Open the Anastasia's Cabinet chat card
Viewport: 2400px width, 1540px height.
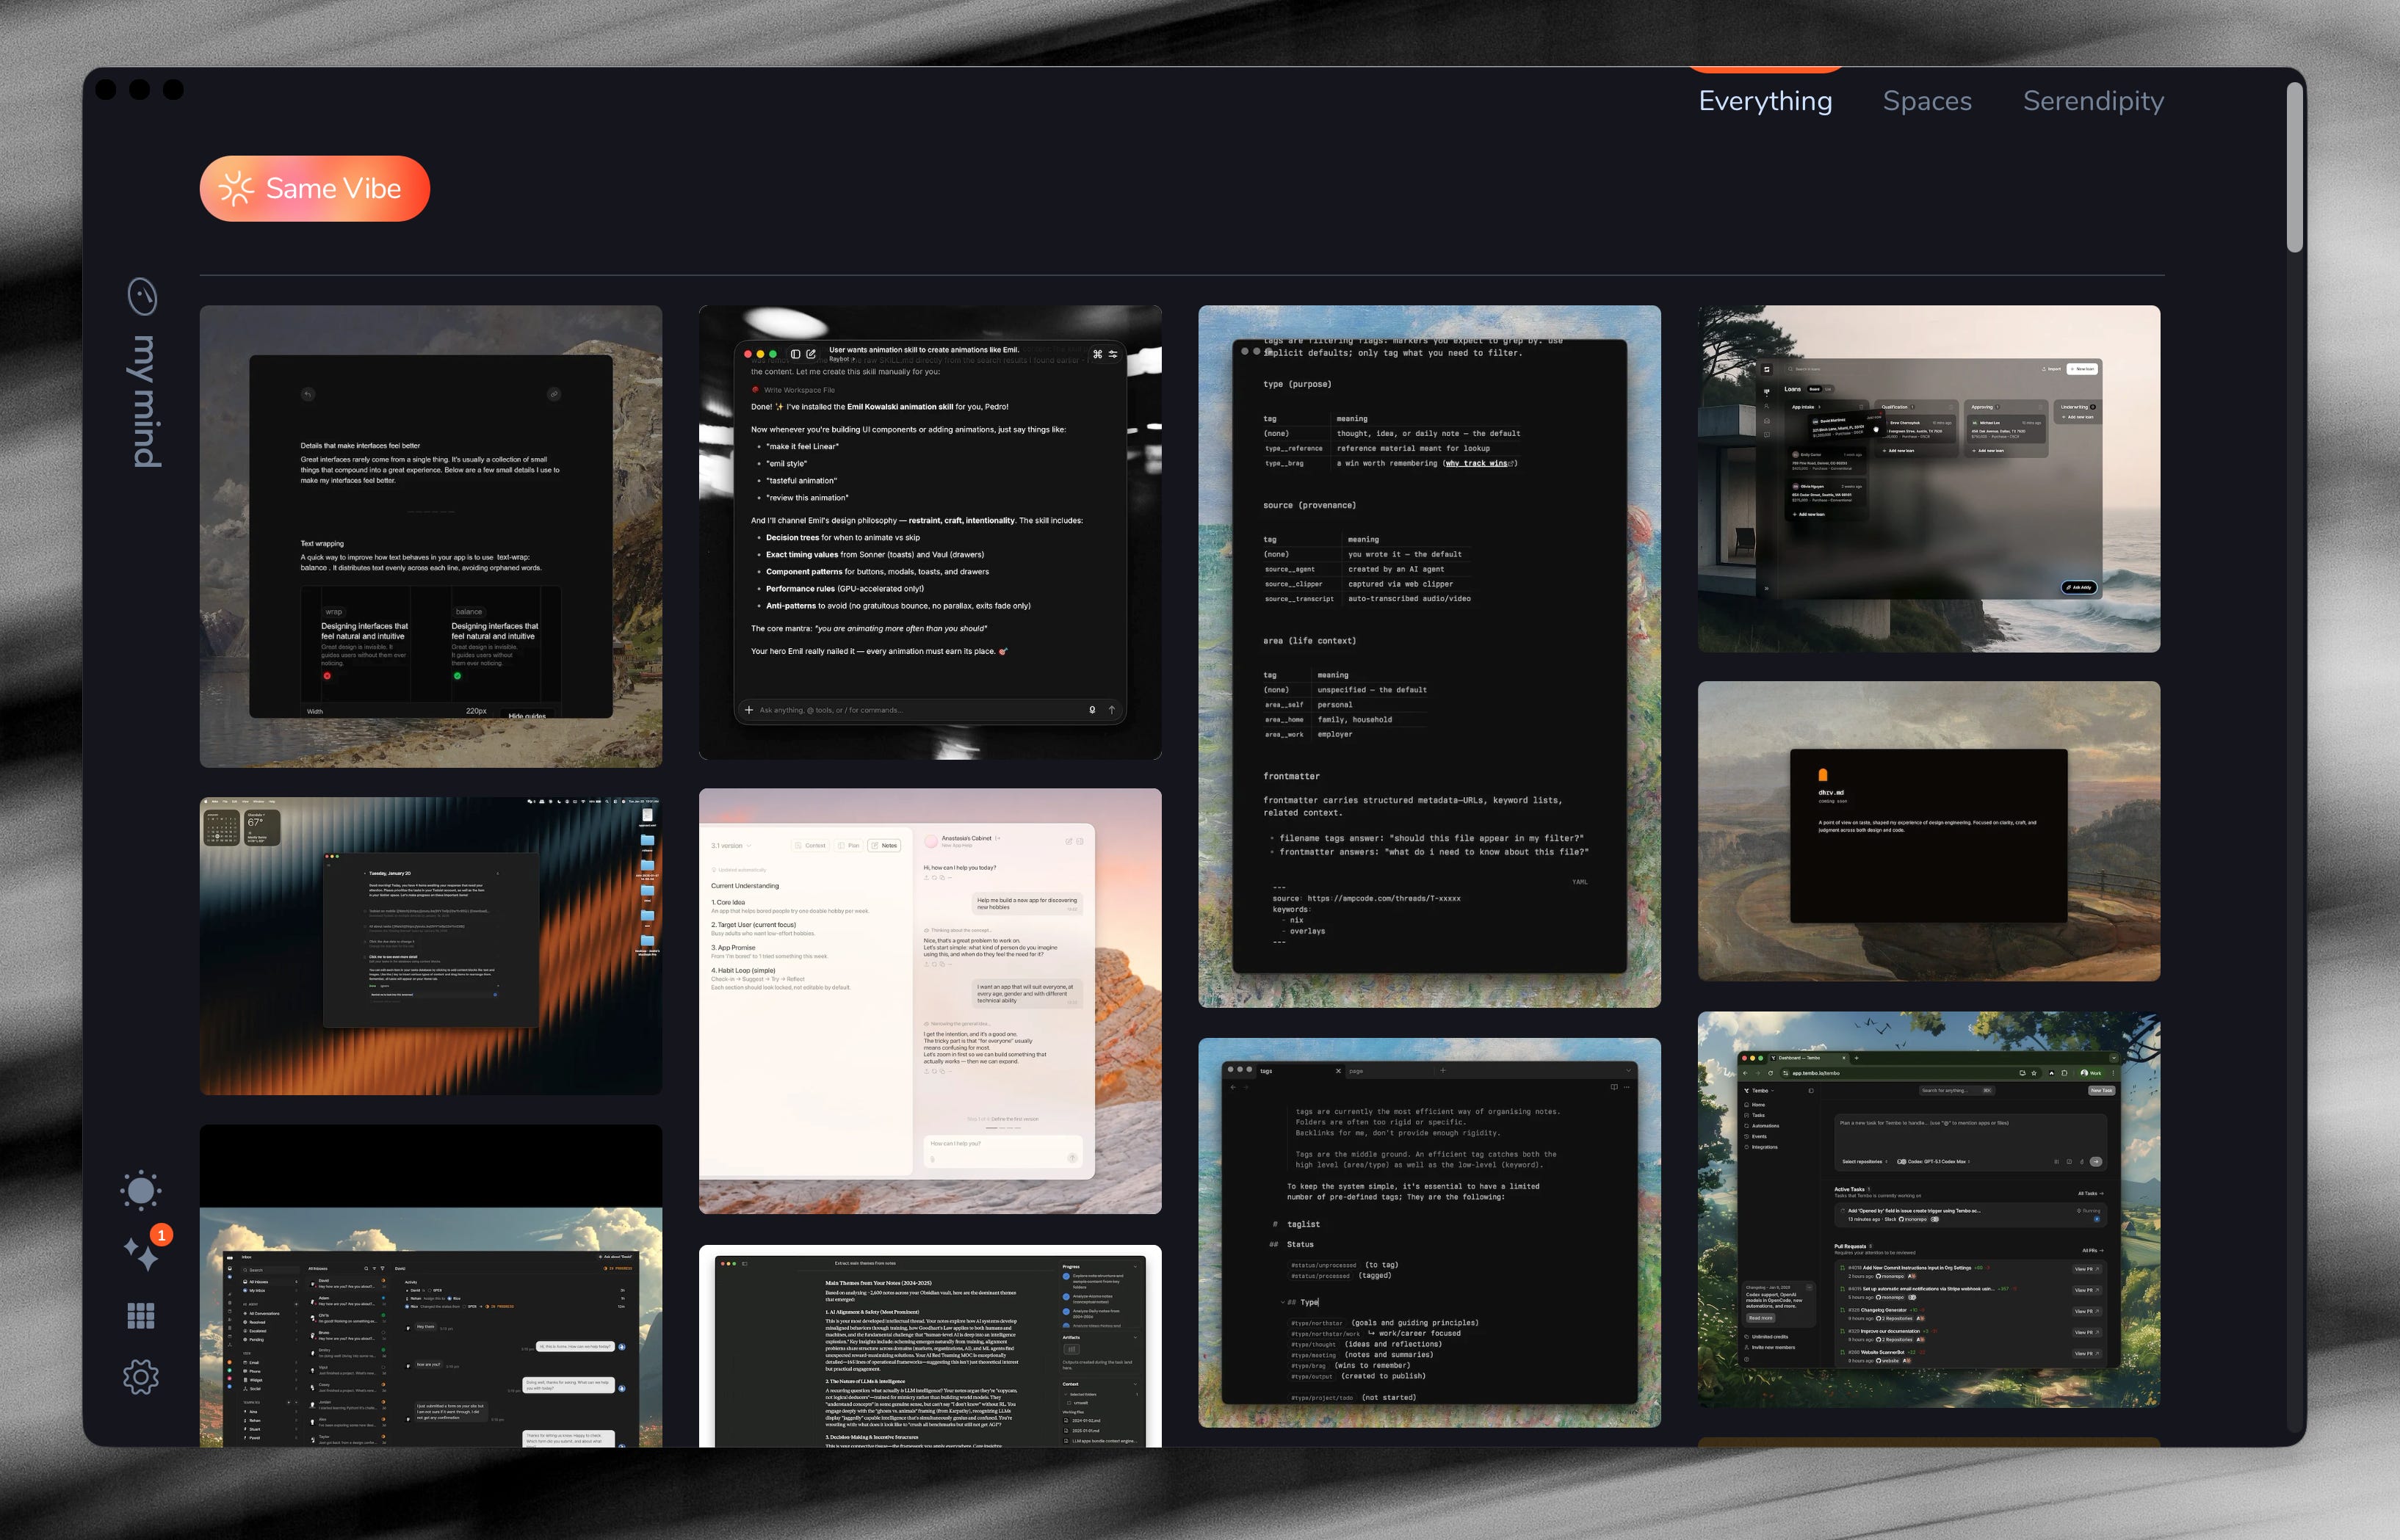tap(930, 1000)
